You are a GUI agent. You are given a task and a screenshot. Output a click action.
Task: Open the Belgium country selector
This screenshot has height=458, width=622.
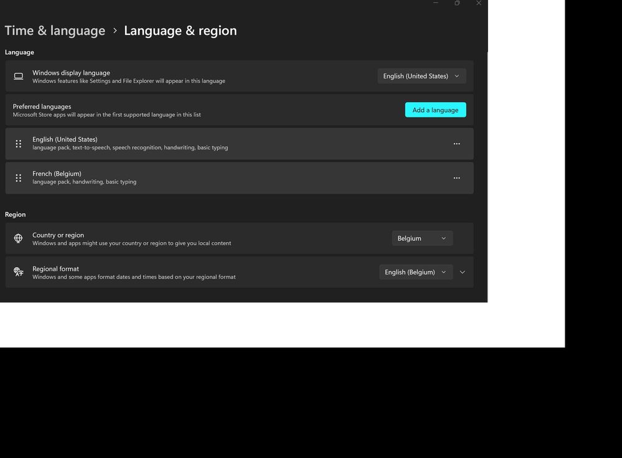tap(422, 238)
